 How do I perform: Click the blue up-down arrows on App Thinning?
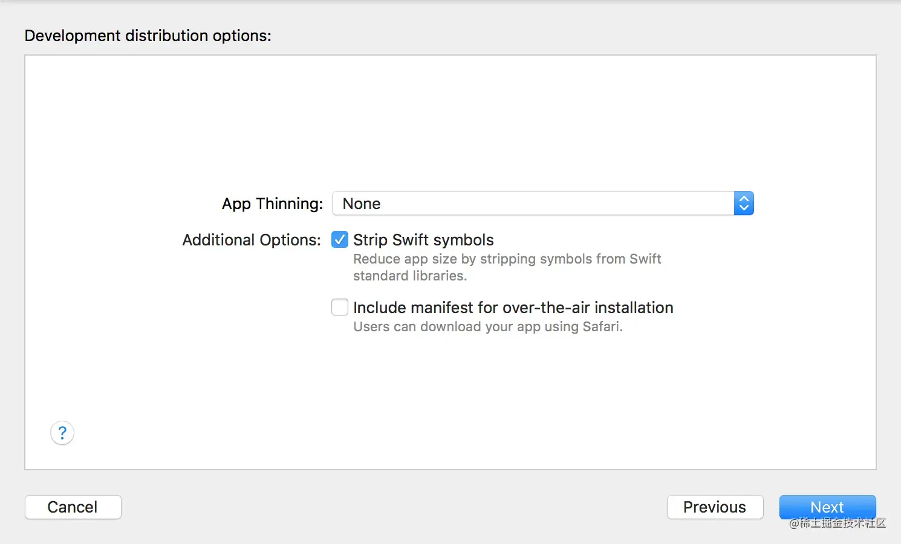tap(744, 204)
